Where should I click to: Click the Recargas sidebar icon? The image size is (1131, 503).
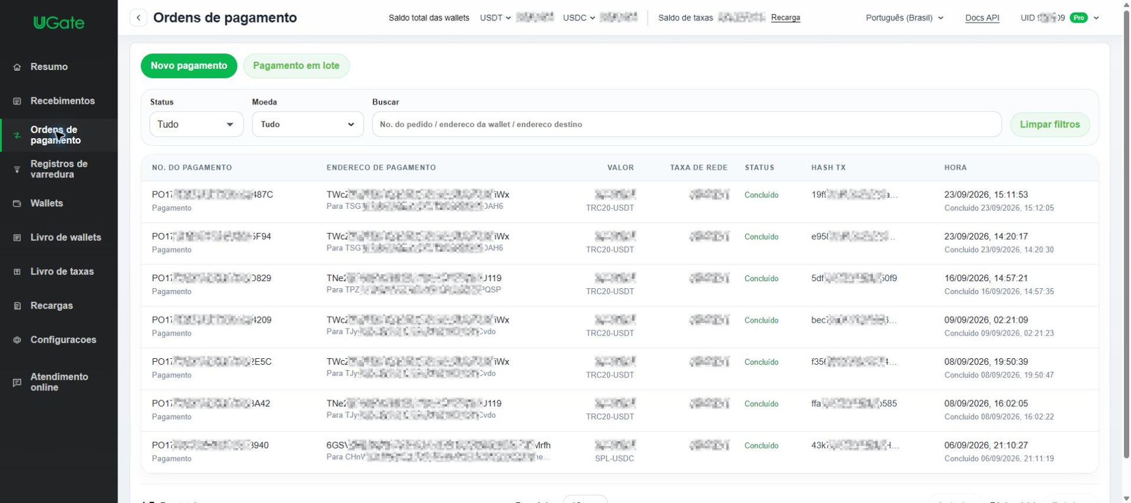click(x=17, y=306)
